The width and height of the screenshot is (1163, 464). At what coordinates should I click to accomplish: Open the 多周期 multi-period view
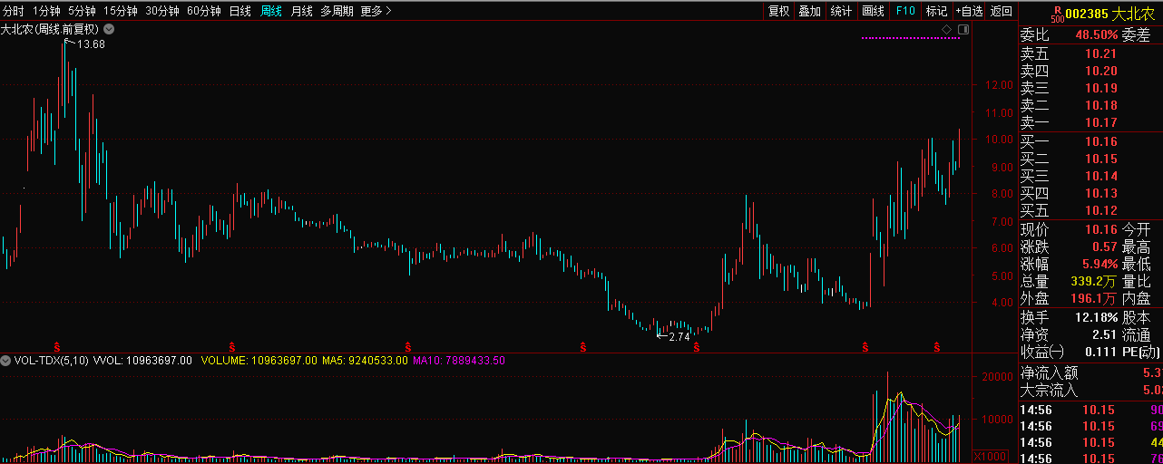337,11
